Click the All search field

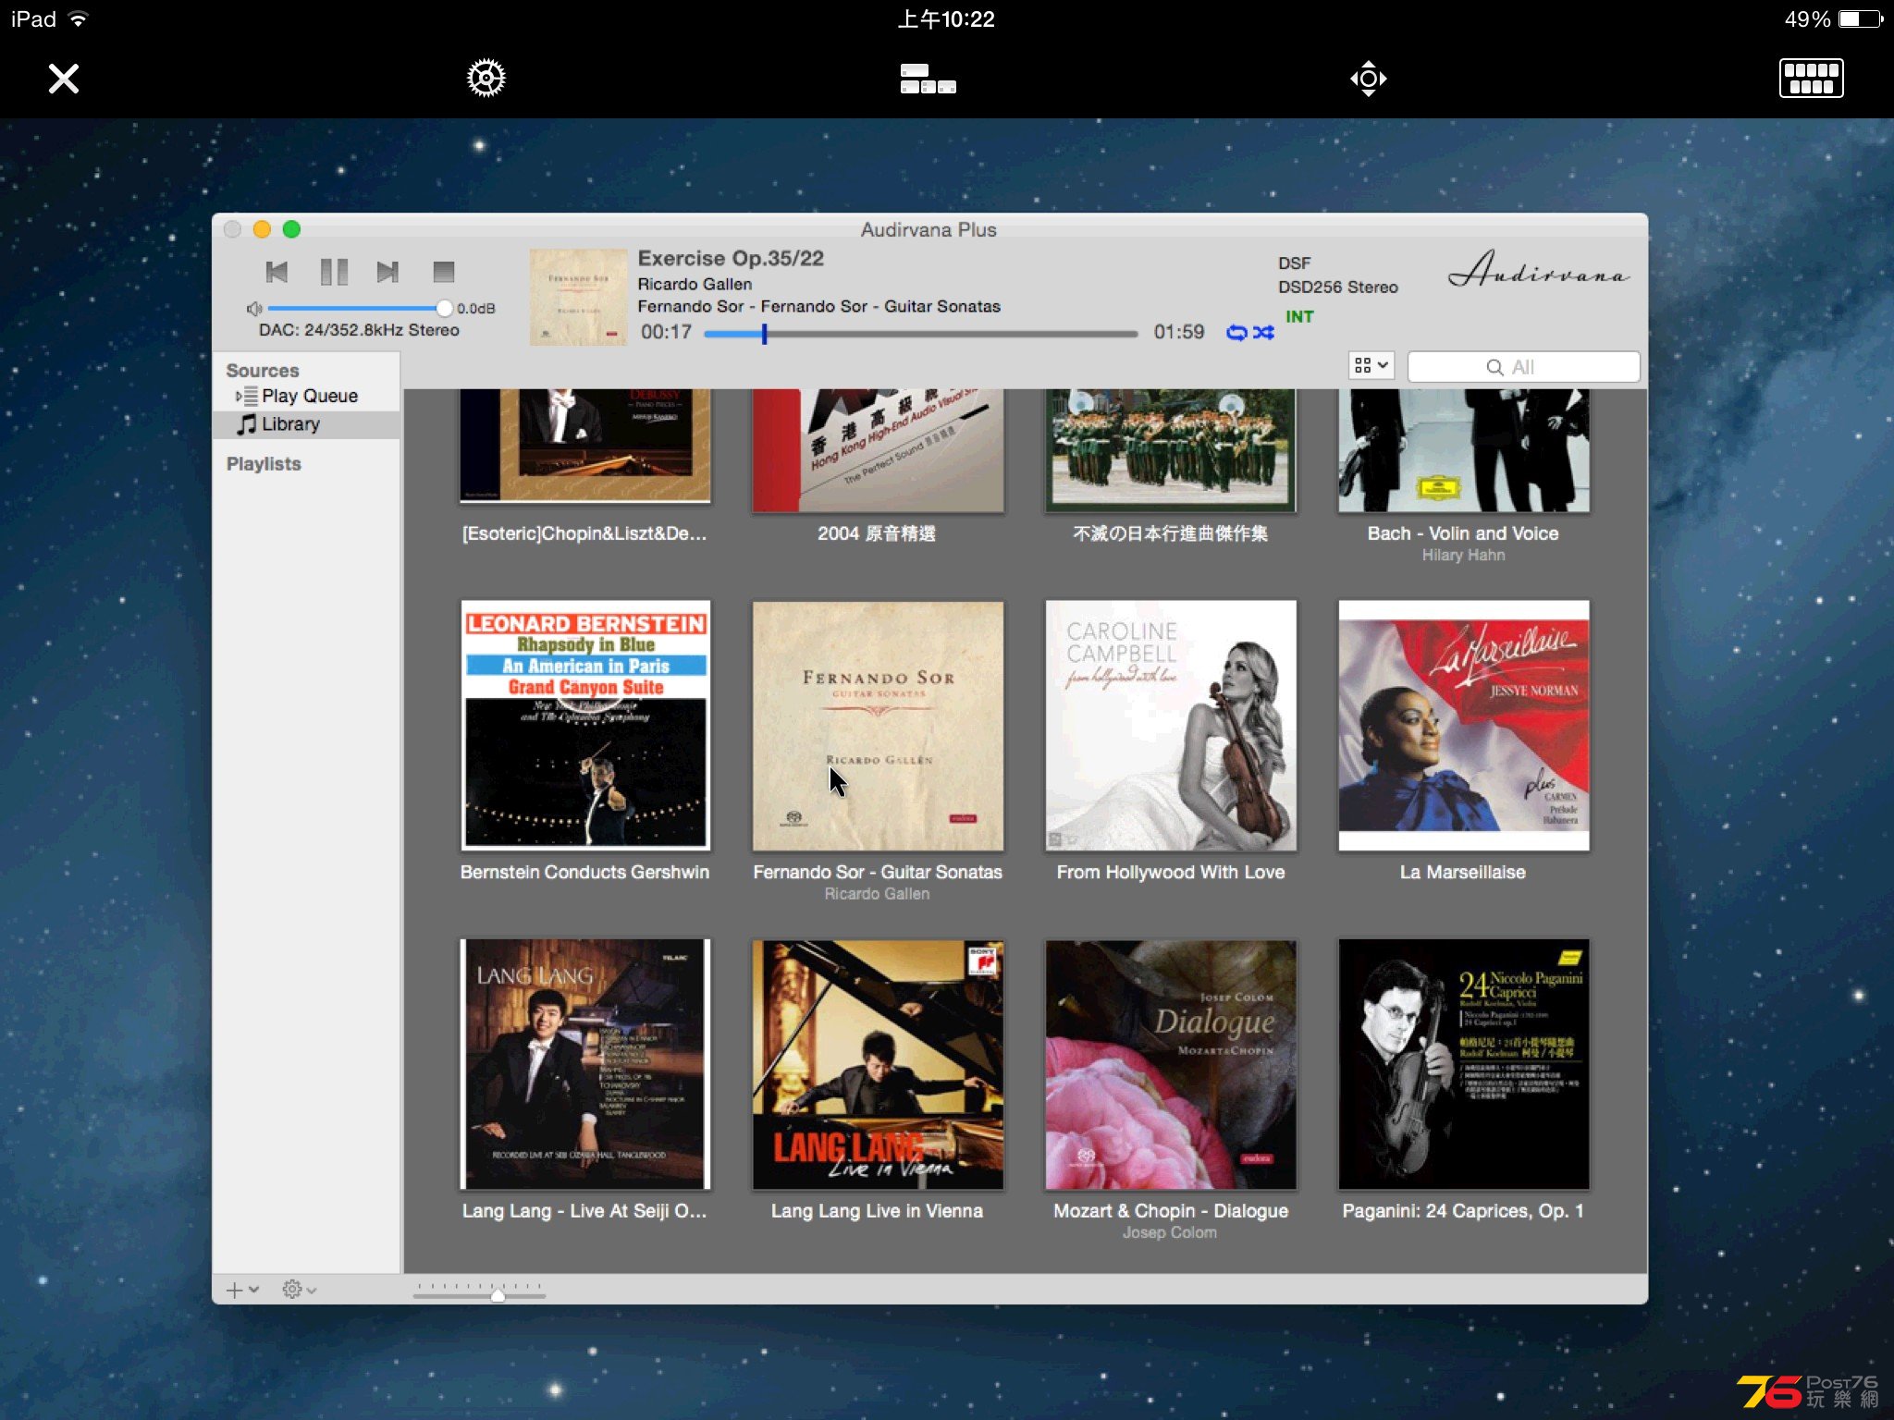pyautogui.click(x=1523, y=367)
